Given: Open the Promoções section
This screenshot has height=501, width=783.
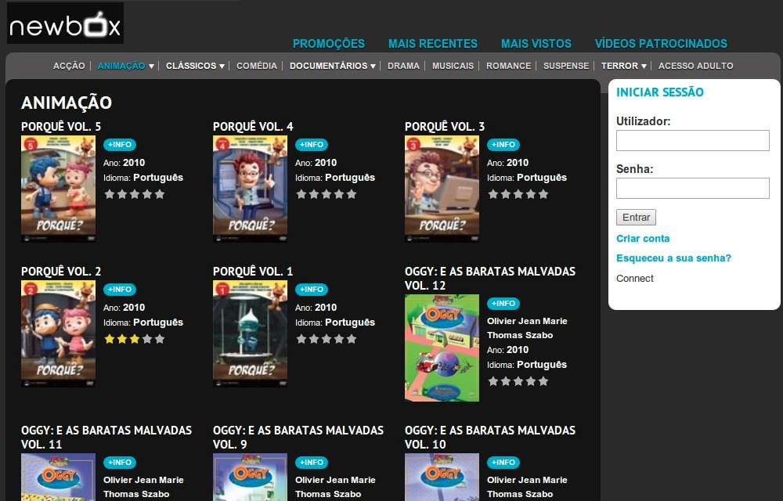Looking at the screenshot, I should point(329,44).
